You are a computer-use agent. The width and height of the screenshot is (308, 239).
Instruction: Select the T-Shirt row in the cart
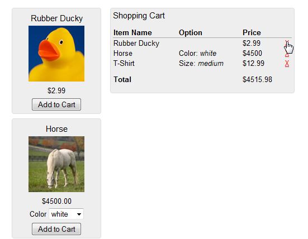click(x=202, y=64)
